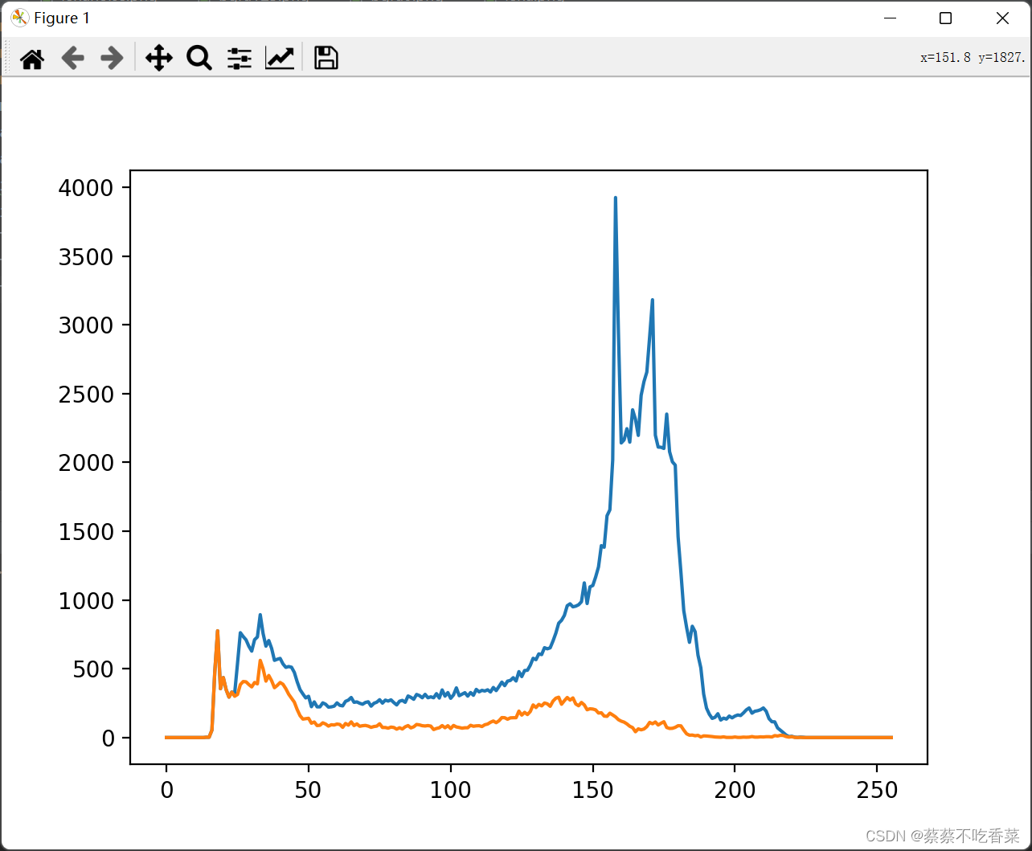The width and height of the screenshot is (1032, 851).
Task: Edit axis and curve parameters
Action: click(280, 58)
